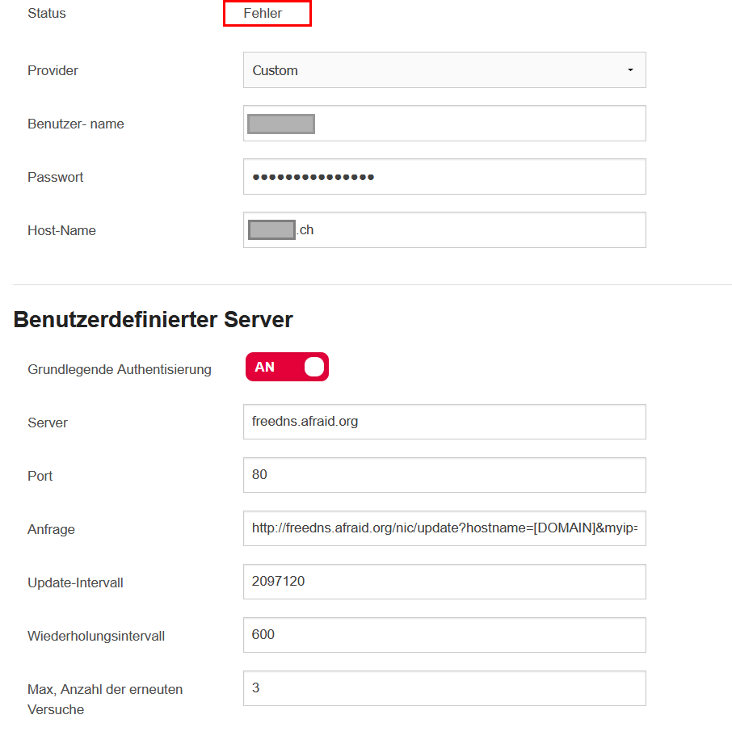Focus the Anfrage URL field
Image resolution: width=732 pixels, height=740 pixels.
pyautogui.click(x=444, y=528)
